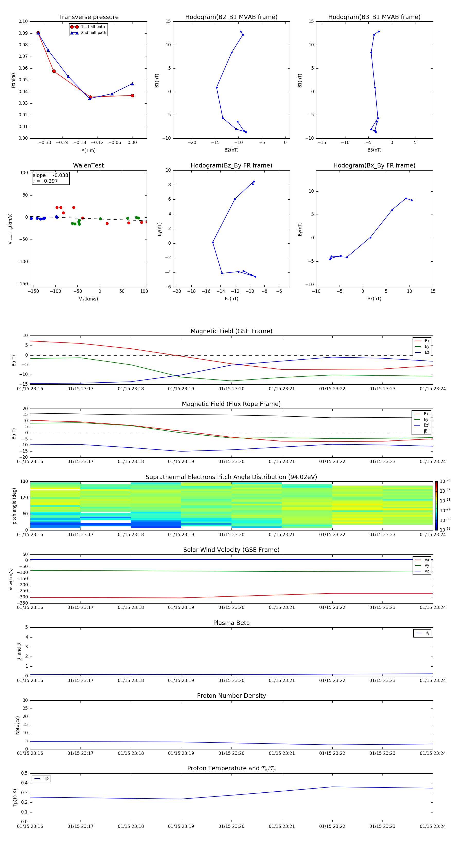The image size is (463, 849).
Task: Click the '01/15 23:24' tick under Plasma Beta
Action: pyautogui.click(x=433, y=680)
